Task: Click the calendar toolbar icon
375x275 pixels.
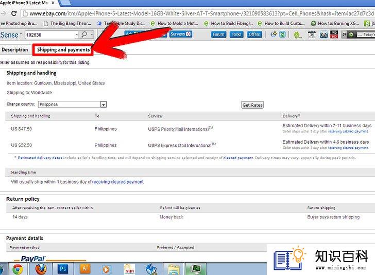Action: (312, 35)
